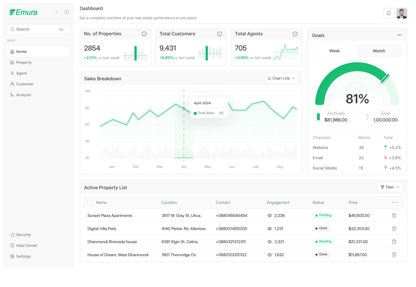Open the Goals three-dot menu
Image resolution: width=416 pixels, height=287 pixels.
[x=399, y=35]
